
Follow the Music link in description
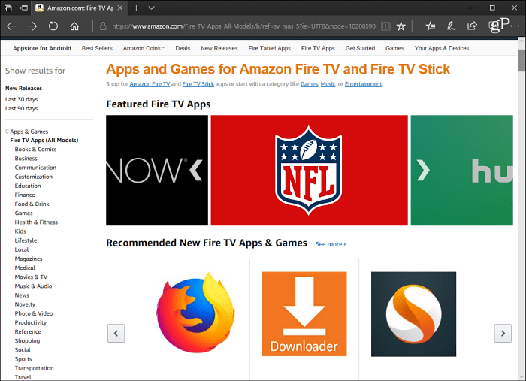(328, 84)
